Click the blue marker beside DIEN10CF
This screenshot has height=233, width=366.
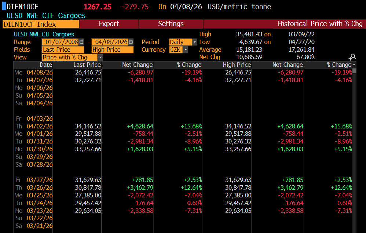[4, 7]
